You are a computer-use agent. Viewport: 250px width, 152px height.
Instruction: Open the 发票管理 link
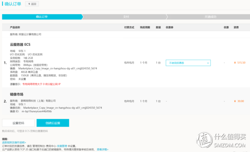click(62, 146)
